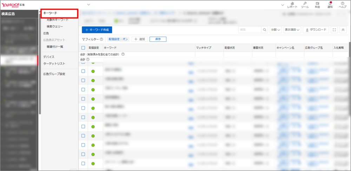Expand the 分割 dropdown

point(276,30)
